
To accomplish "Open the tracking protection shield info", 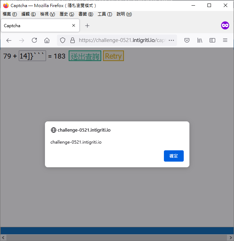I will pos(63,41).
